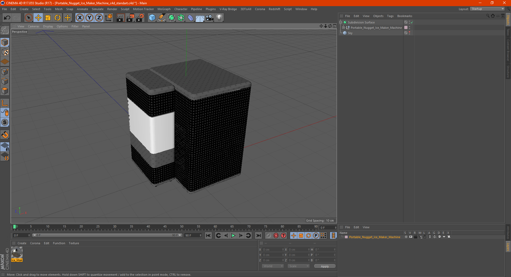The width and height of the screenshot is (511, 277).
Task: Open Render Settings
Action: point(140,18)
